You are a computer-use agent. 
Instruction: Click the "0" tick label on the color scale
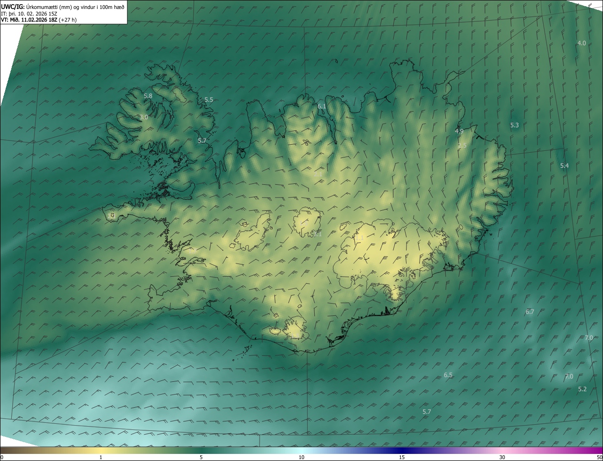(x=2, y=457)
